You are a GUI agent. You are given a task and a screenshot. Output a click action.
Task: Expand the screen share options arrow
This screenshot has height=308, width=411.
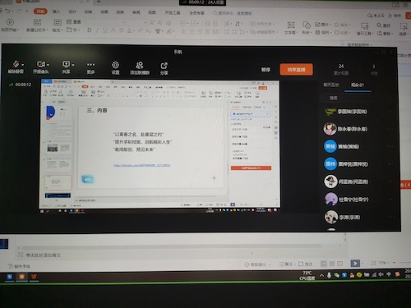(x=73, y=65)
